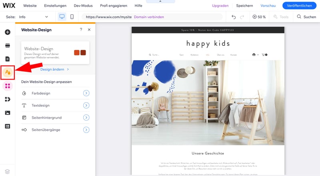320x176 pixels.
Task: Click the undo arrow icon
Action: point(234,17)
